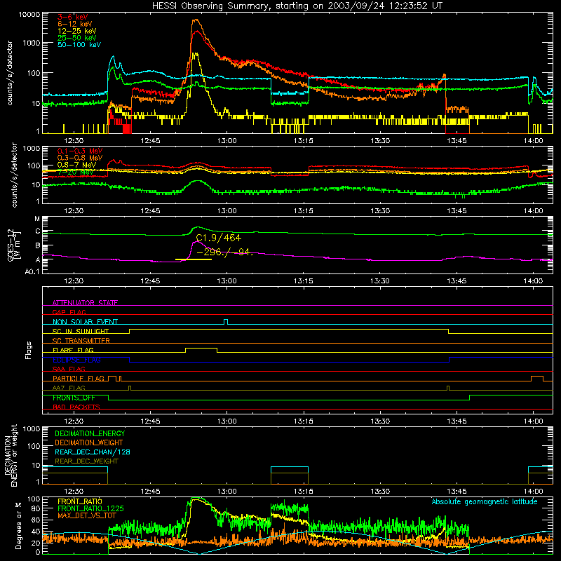Select the 12-25 keV legend label
The width and height of the screenshot is (561, 561).
click(77, 31)
